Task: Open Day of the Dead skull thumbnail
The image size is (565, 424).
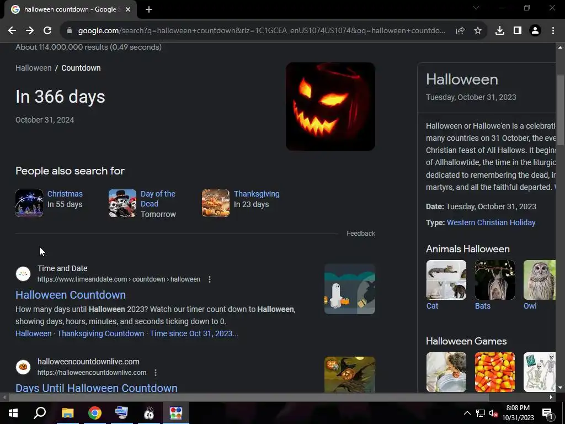Action: point(122,203)
